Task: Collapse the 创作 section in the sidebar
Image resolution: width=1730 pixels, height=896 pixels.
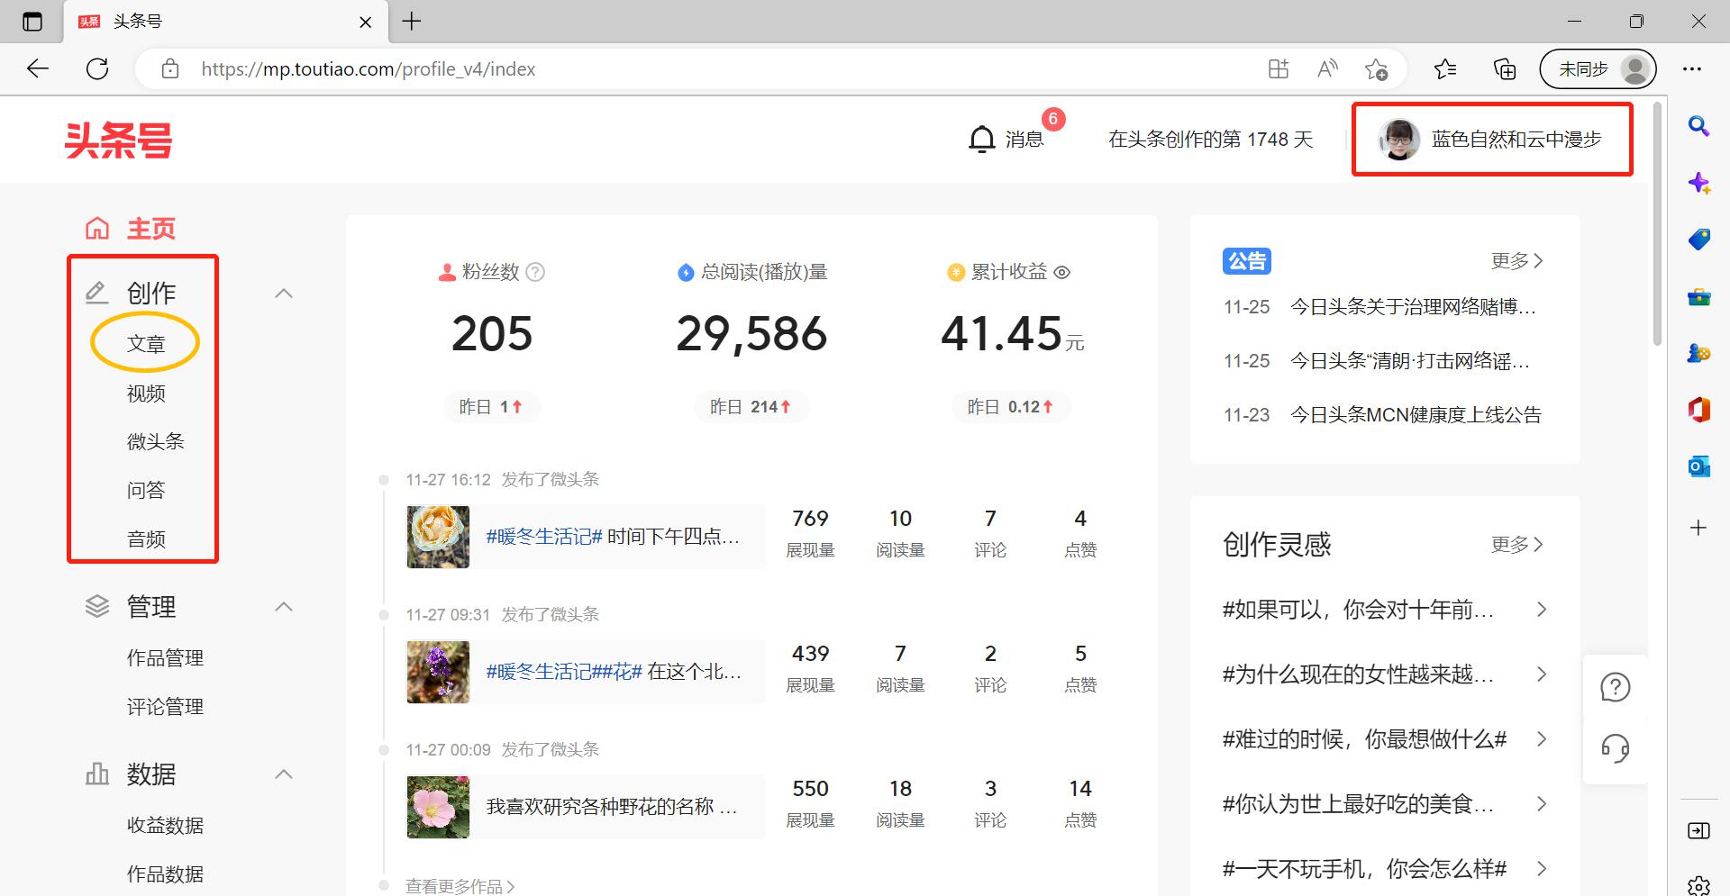Action: pos(284,293)
